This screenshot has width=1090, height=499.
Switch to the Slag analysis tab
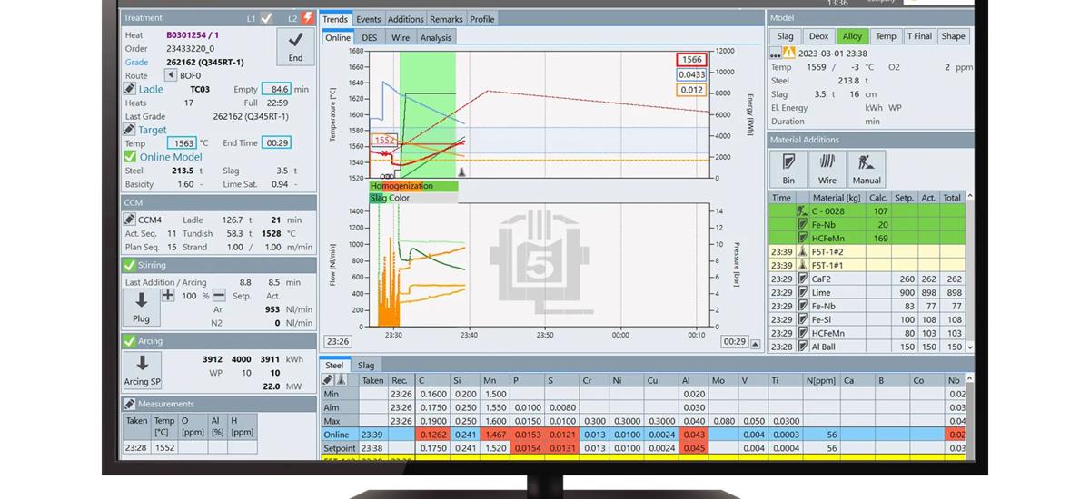[x=365, y=366]
